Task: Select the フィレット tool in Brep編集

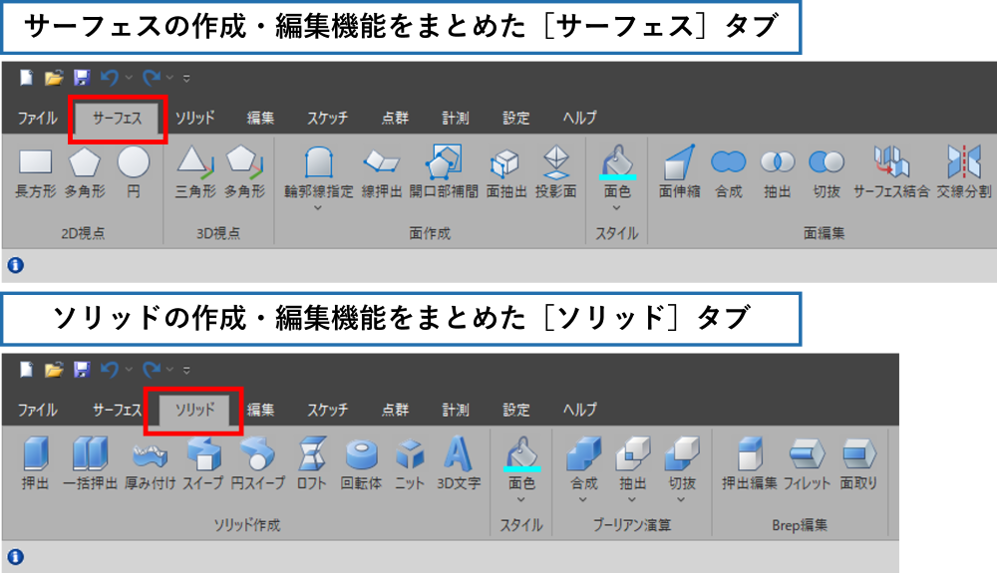Action: pos(807,462)
